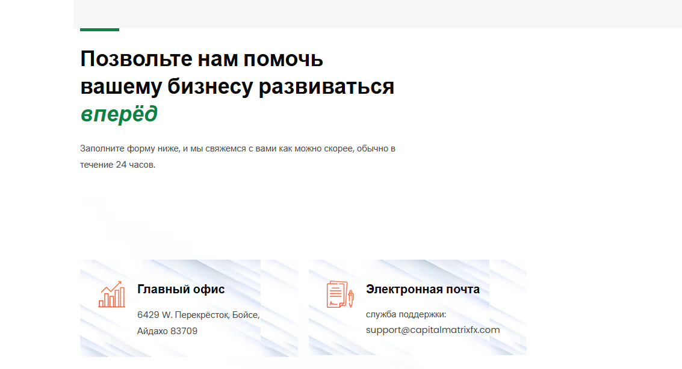Click the служба поддержки label
This screenshot has height=369, width=682.
pos(406,314)
